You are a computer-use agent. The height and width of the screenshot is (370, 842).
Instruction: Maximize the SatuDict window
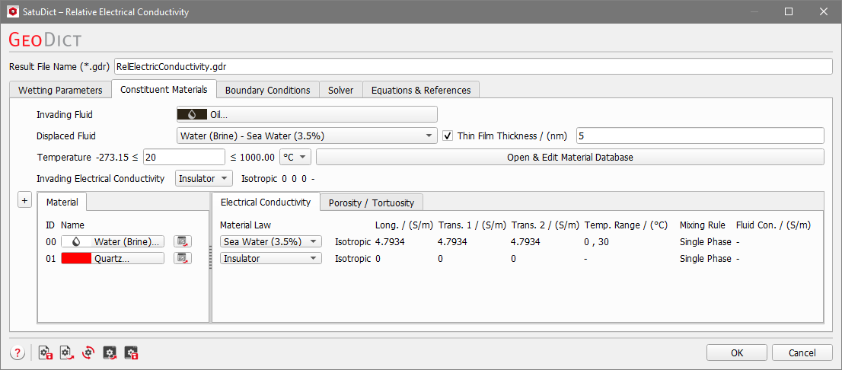(x=788, y=11)
